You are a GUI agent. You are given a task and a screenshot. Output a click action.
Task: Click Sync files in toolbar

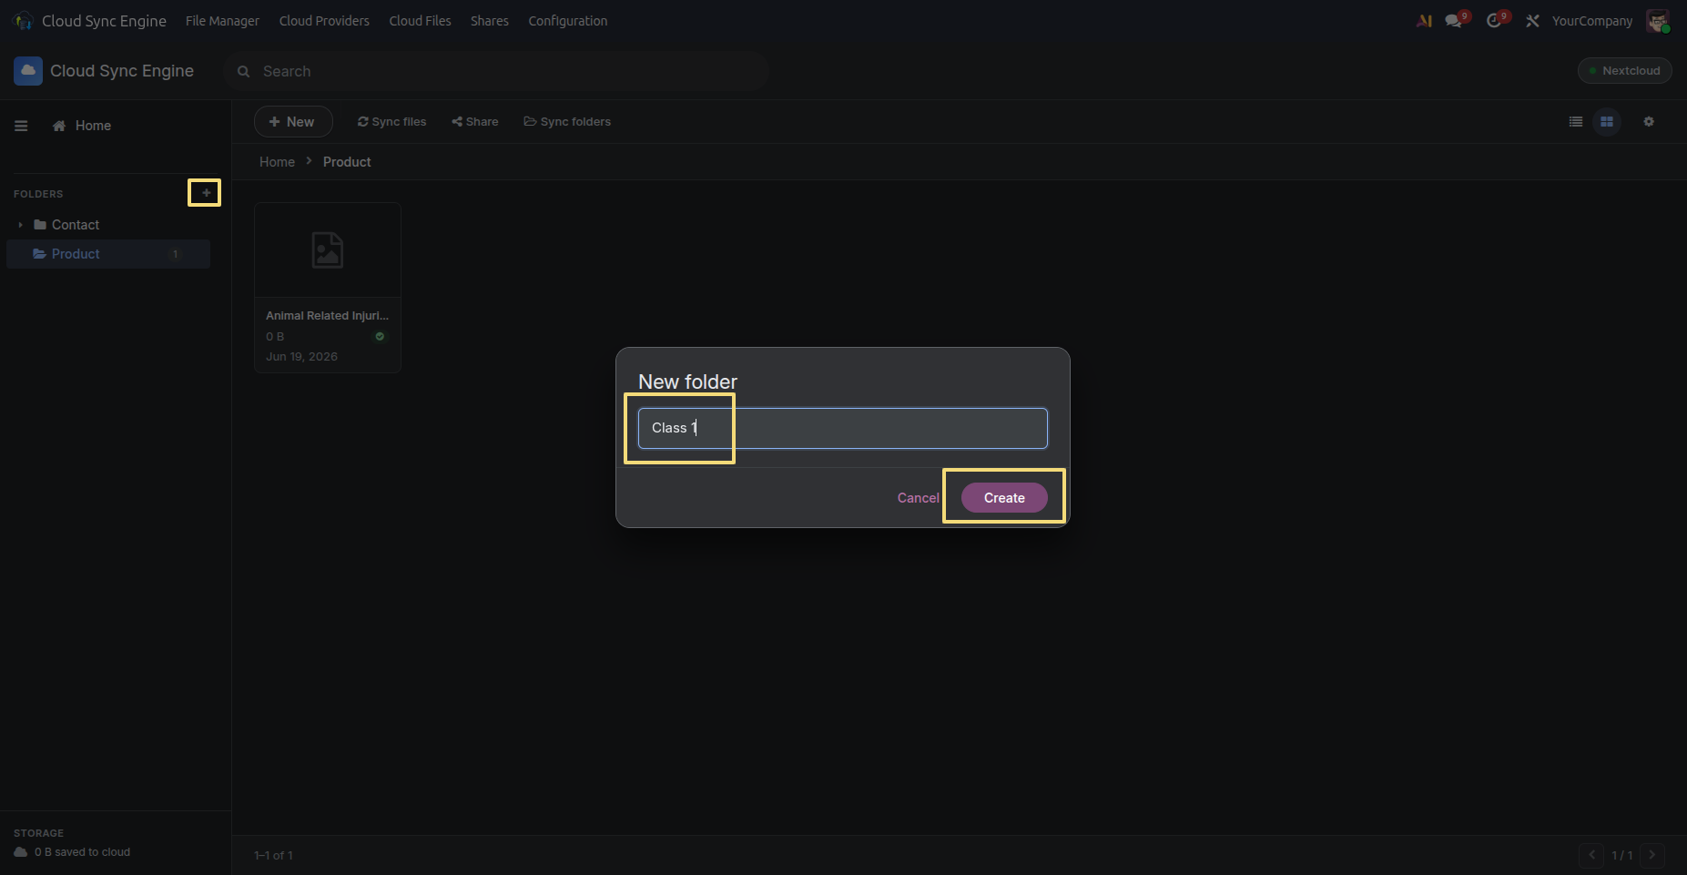coord(391,122)
